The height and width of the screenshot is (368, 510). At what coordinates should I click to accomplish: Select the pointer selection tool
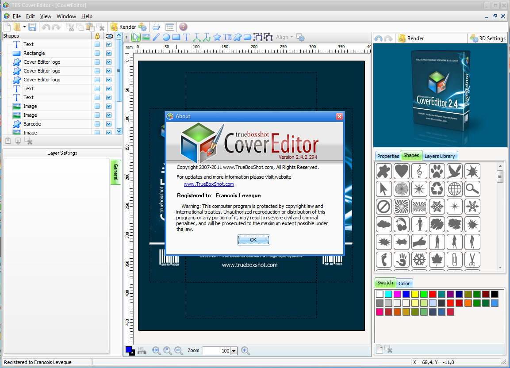(136, 38)
